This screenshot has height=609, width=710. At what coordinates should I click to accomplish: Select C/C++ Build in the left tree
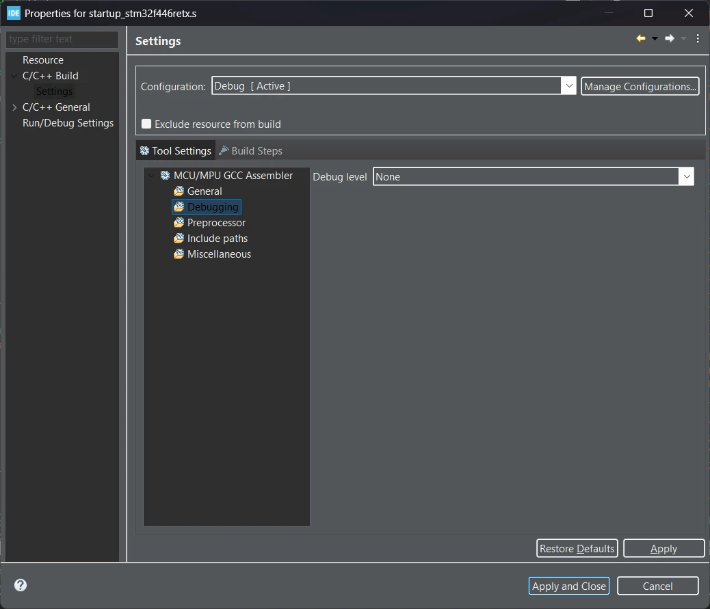(50, 76)
